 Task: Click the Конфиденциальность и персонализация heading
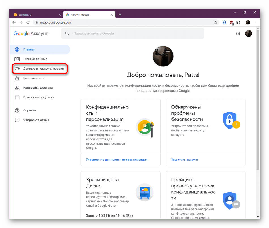pyautogui.click(x=107, y=113)
